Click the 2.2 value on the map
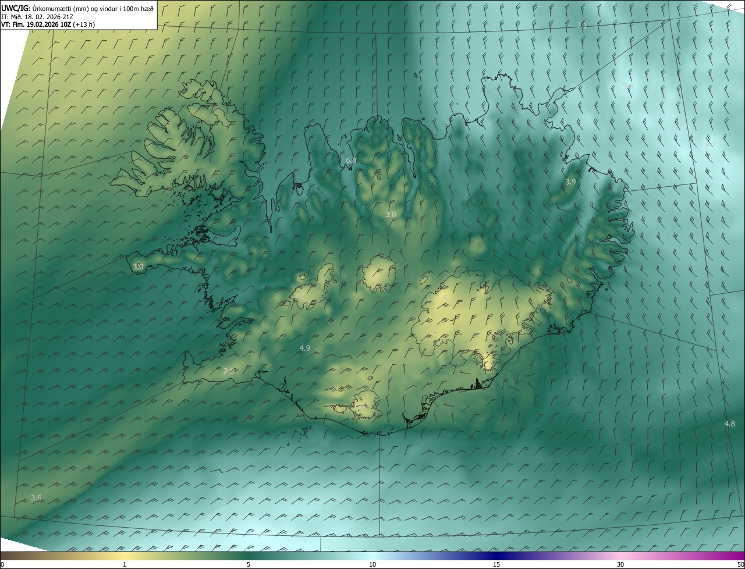The height and width of the screenshot is (569, 745). pyautogui.click(x=300, y=296)
